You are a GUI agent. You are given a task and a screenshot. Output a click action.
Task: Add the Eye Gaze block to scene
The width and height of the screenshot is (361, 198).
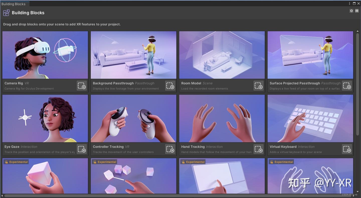82,149
